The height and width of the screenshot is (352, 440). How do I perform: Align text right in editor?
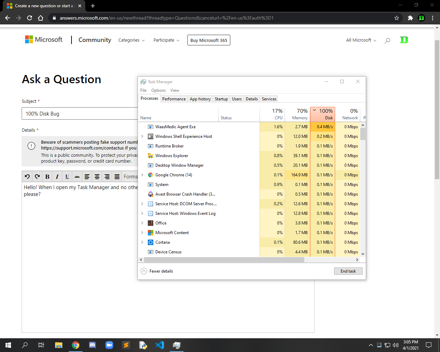tap(107, 177)
